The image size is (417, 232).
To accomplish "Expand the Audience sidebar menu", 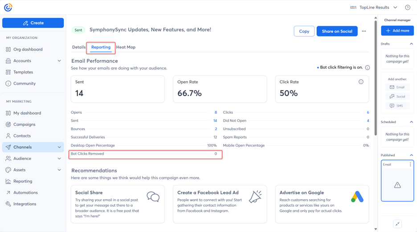I will click(59, 159).
